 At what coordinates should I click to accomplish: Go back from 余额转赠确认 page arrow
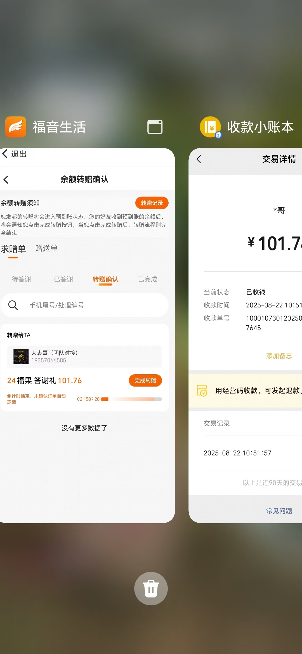[x=6, y=179]
